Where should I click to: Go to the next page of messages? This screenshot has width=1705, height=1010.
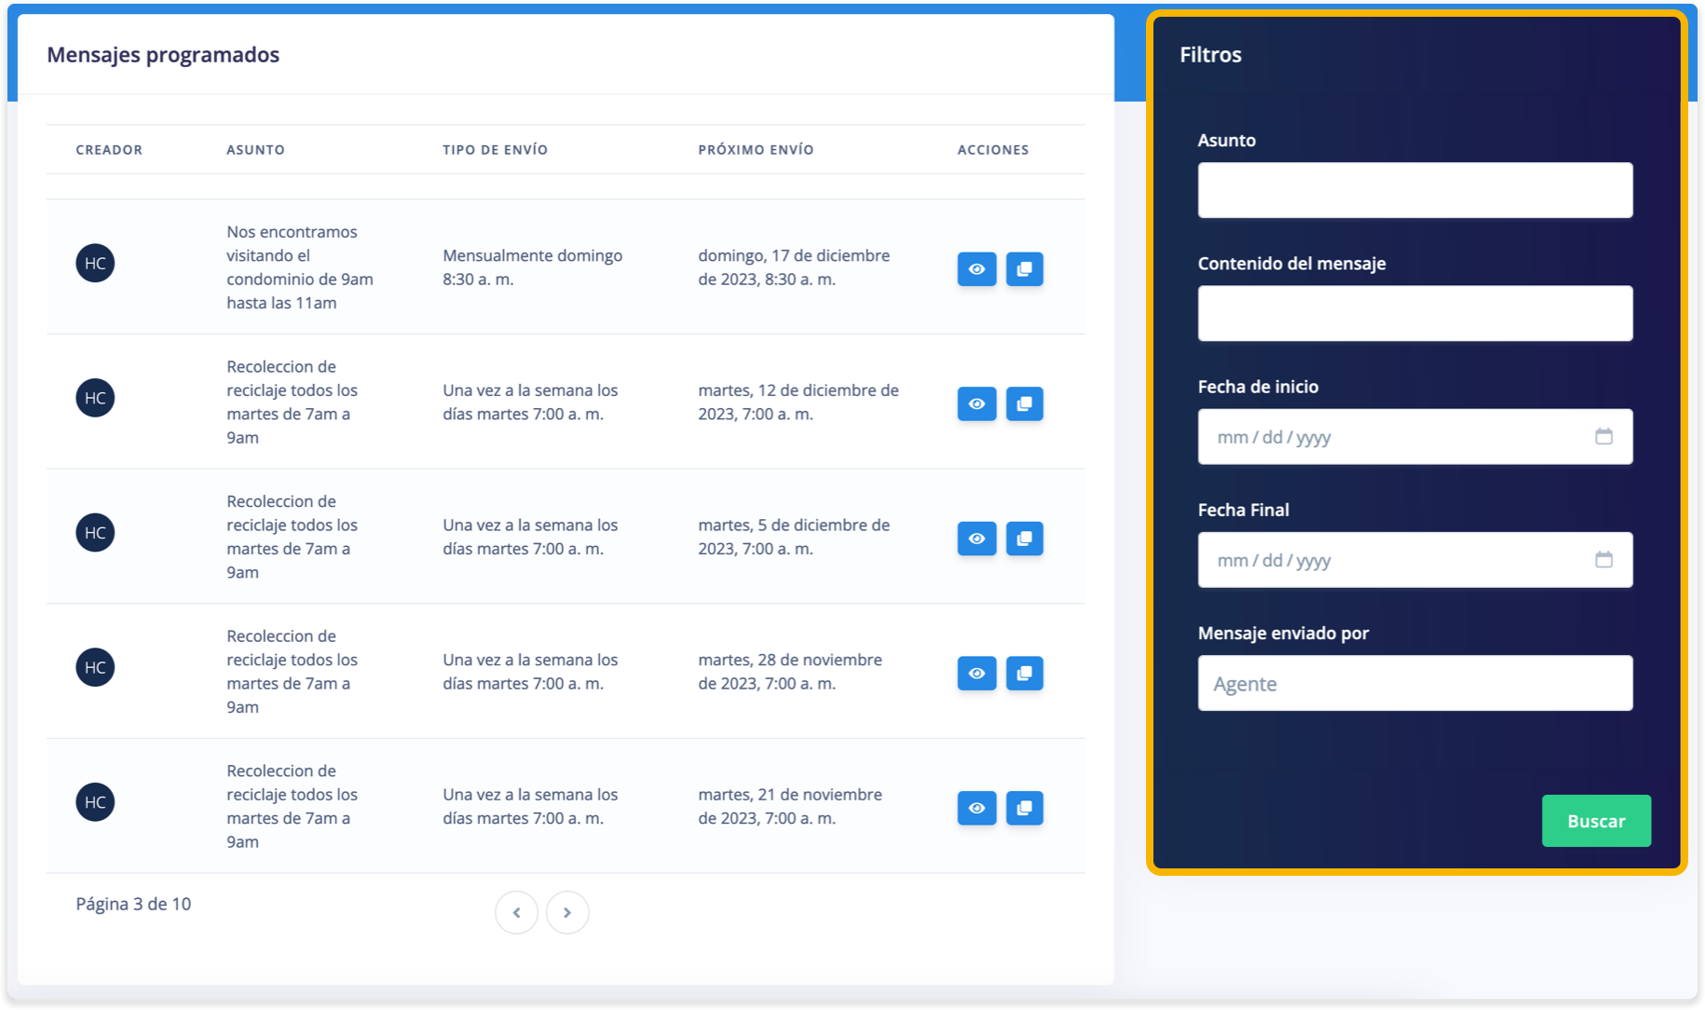(567, 912)
